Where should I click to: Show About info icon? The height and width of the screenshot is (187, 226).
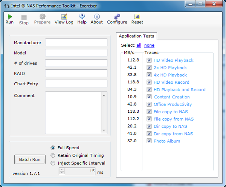click(97, 17)
